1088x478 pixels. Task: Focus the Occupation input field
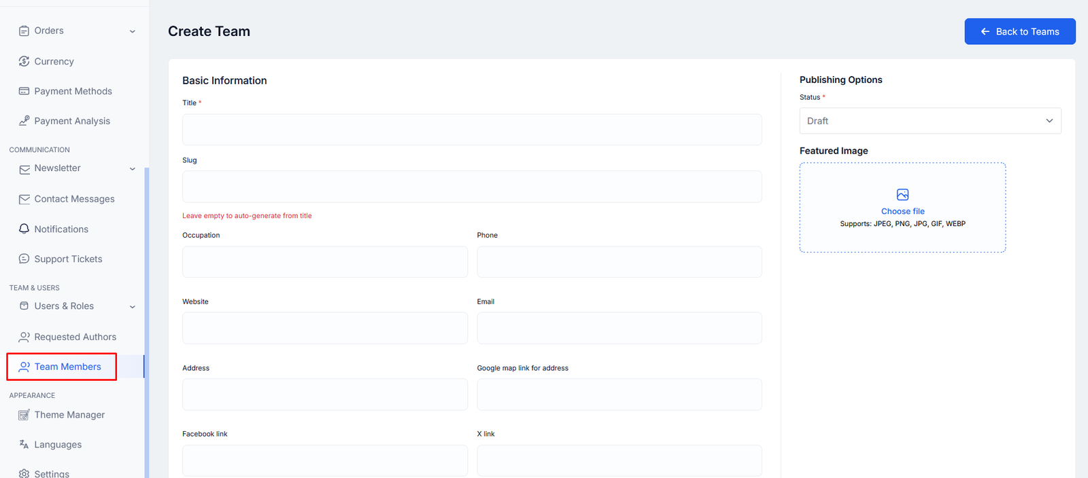325,261
